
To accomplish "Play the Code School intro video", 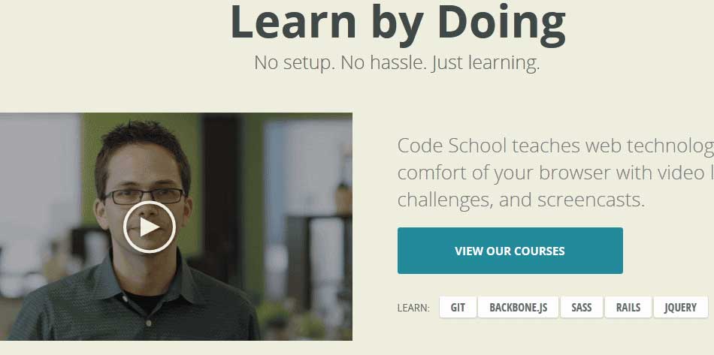I will (x=150, y=227).
